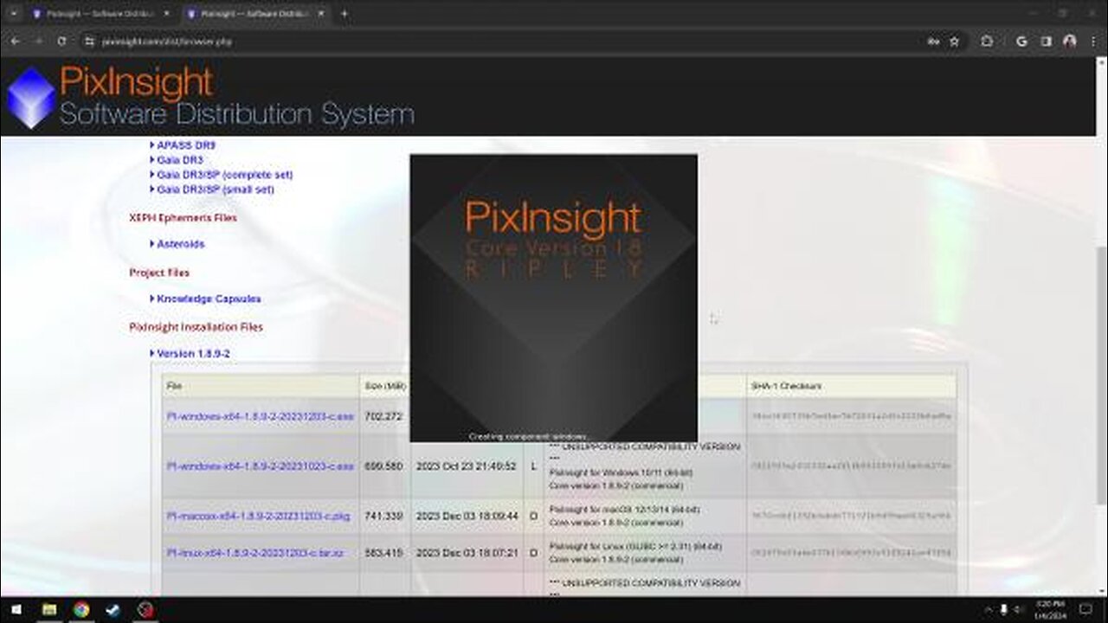The image size is (1108, 623).
Task: Select the PixInsight Installation Files heading
Action: [196, 327]
